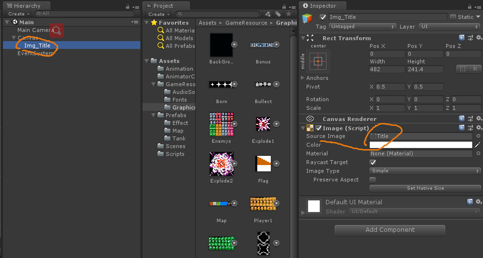Select GameResource in the breadcrumb path
Screen dimensions: 483x258
click(x=246, y=23)
